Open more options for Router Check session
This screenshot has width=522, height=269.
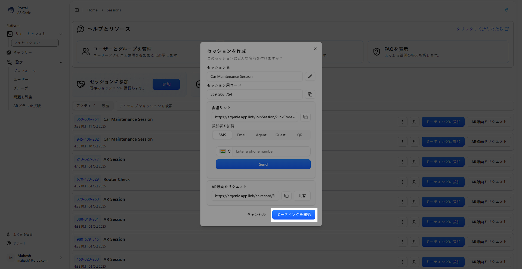pyautogui.click(x=402, y=182)
